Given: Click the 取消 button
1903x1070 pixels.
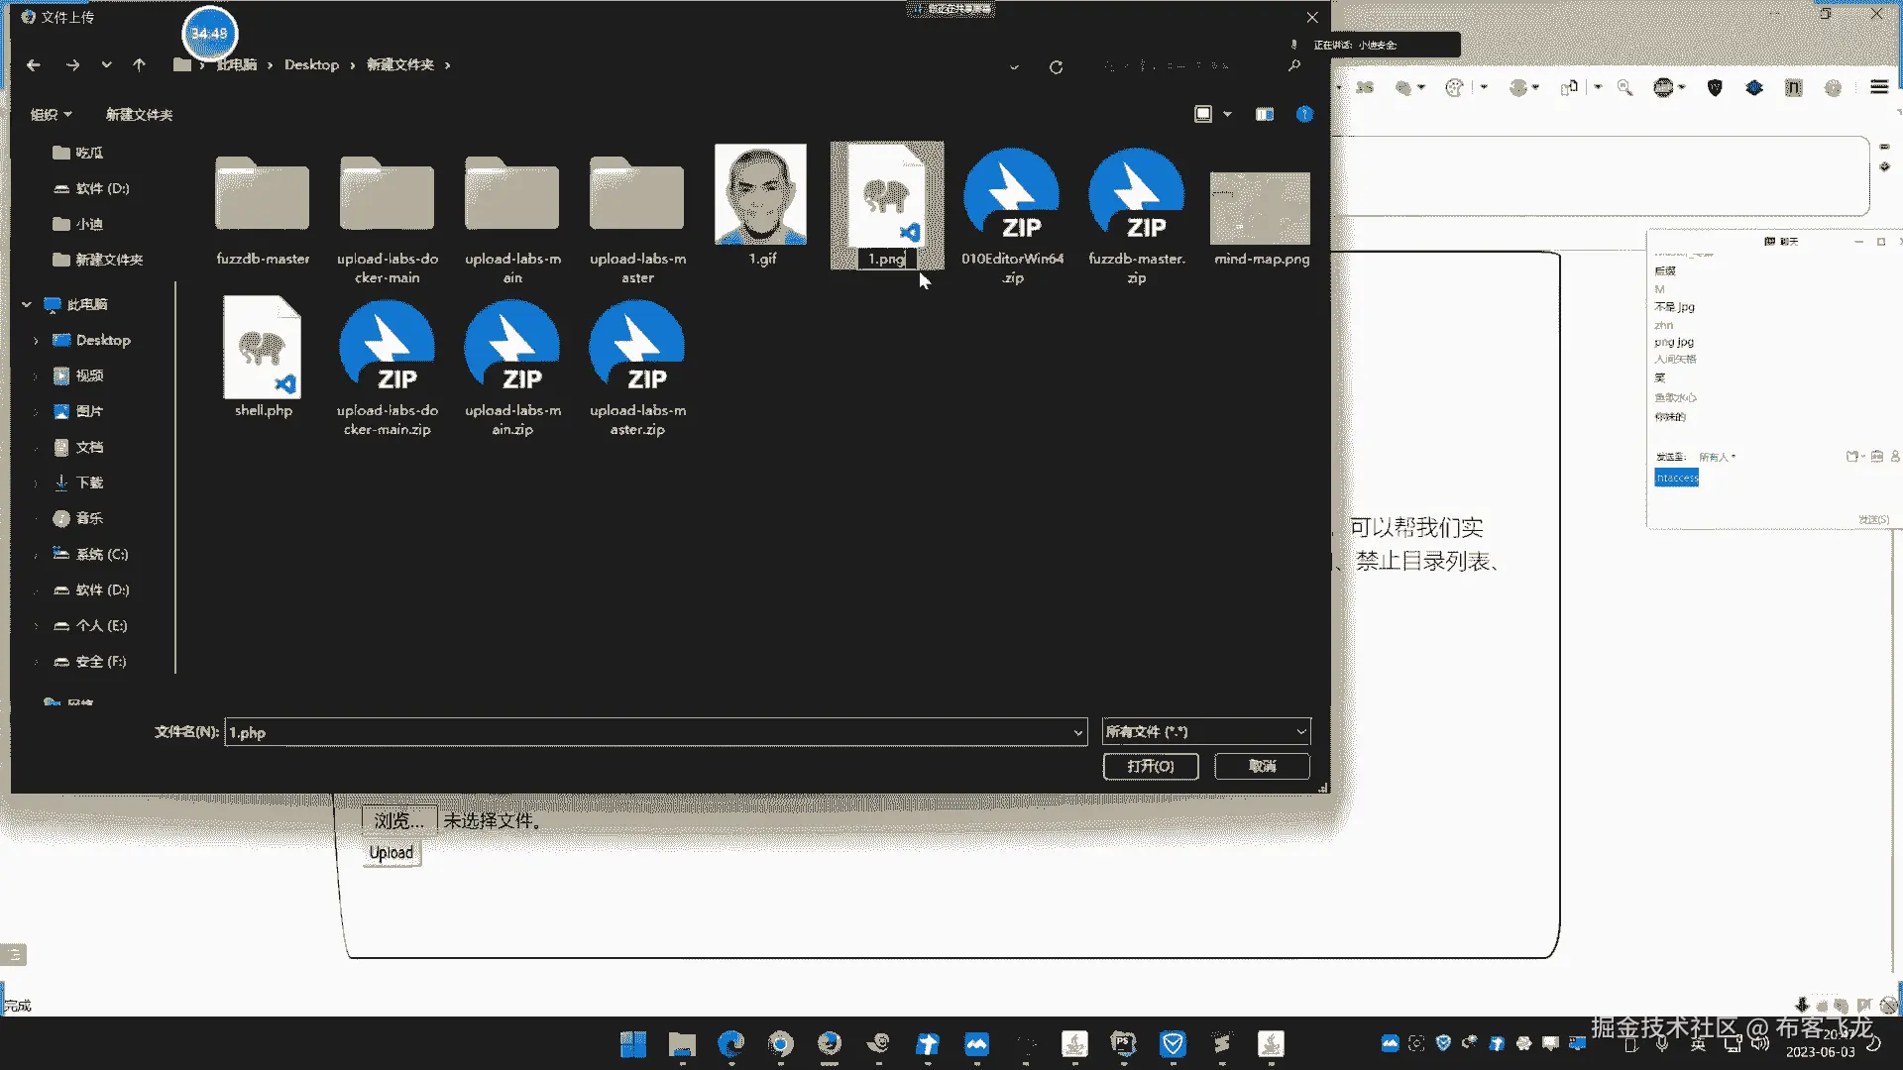Looking at the screenshot, I should (x=1262, y=766).
